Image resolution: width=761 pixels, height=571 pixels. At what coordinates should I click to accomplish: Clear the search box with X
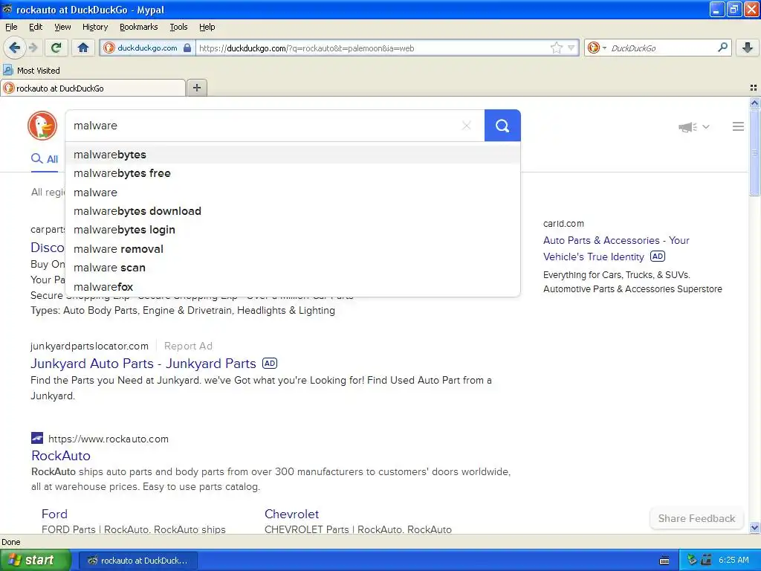[467, 126]
